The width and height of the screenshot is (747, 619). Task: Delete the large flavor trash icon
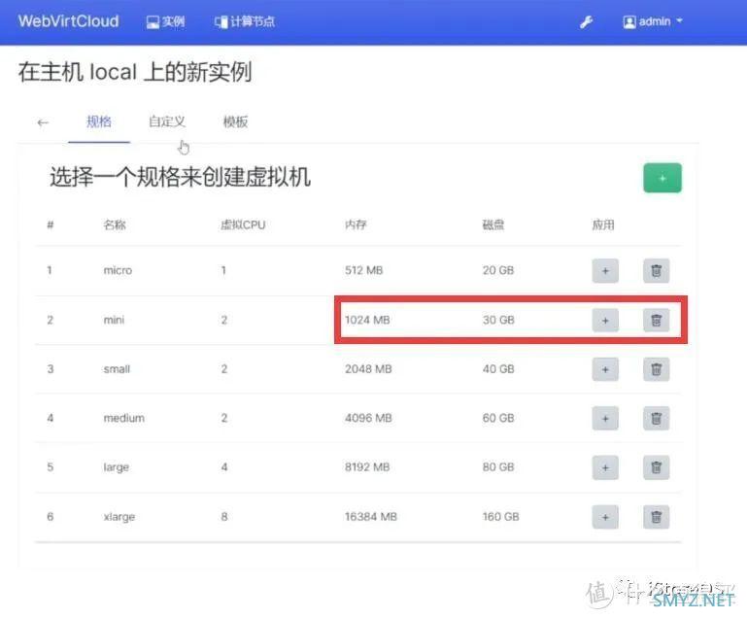[x=656, y=467]
